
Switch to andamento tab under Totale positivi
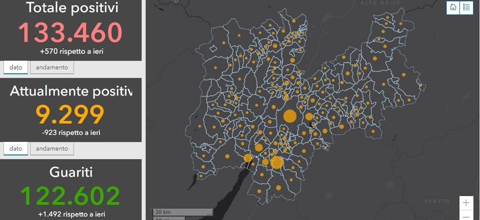(52, 67)
